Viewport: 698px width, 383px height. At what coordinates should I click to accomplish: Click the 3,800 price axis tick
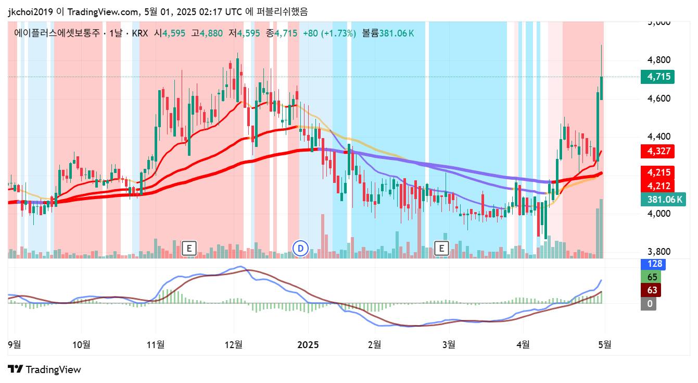(659, 252)
